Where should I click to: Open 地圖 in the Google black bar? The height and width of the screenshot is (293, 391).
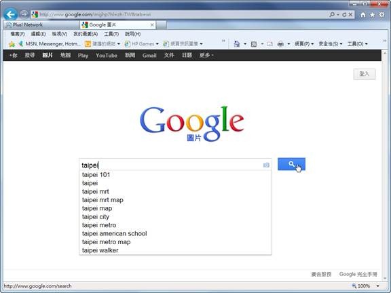(65, 56)
